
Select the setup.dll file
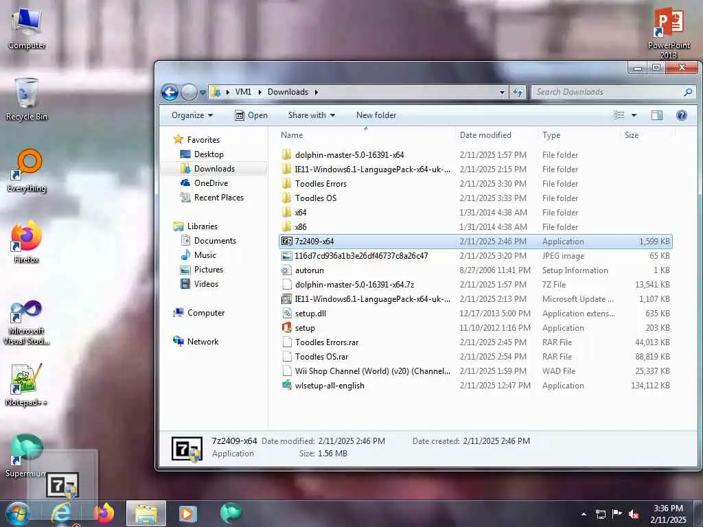[x=475, y=313]
